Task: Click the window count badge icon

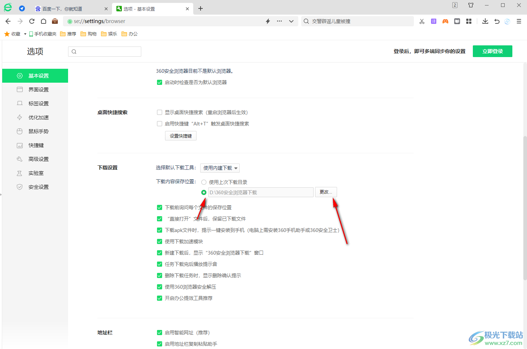Action: [x=455, y=5]
